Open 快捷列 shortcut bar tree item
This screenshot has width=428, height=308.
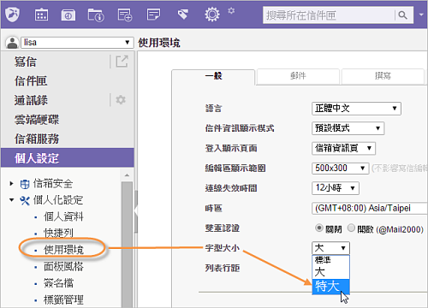(x=58, y=234)
